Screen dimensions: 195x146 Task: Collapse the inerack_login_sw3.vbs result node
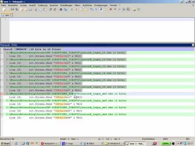2,107
